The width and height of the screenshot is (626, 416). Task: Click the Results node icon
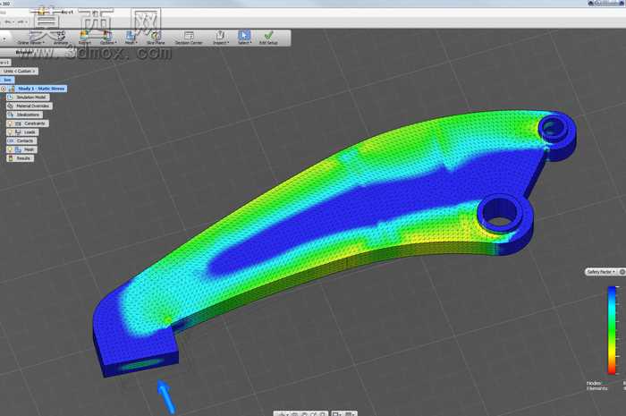click(x=11, y=158)
